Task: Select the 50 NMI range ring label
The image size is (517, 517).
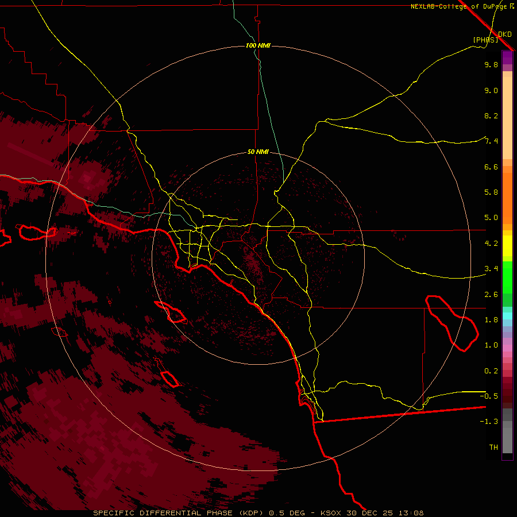Action: (x=258, y=152)
